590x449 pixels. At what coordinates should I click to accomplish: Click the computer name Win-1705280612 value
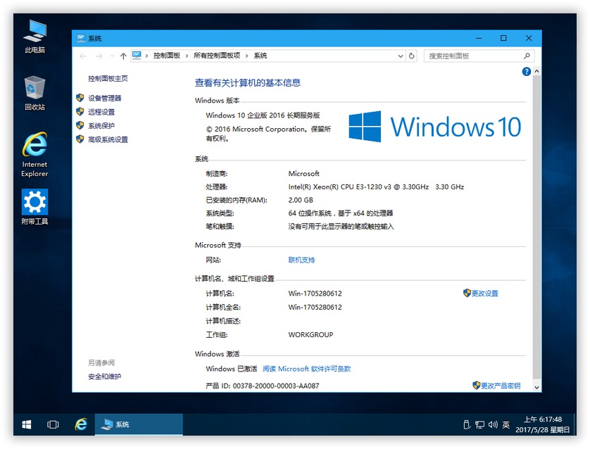315,293
